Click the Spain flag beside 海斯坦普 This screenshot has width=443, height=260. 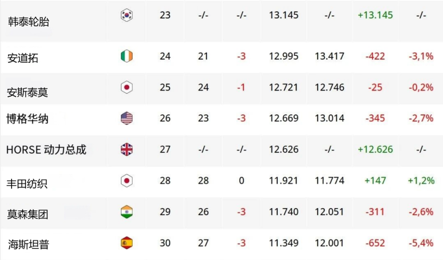pos(126,243)
